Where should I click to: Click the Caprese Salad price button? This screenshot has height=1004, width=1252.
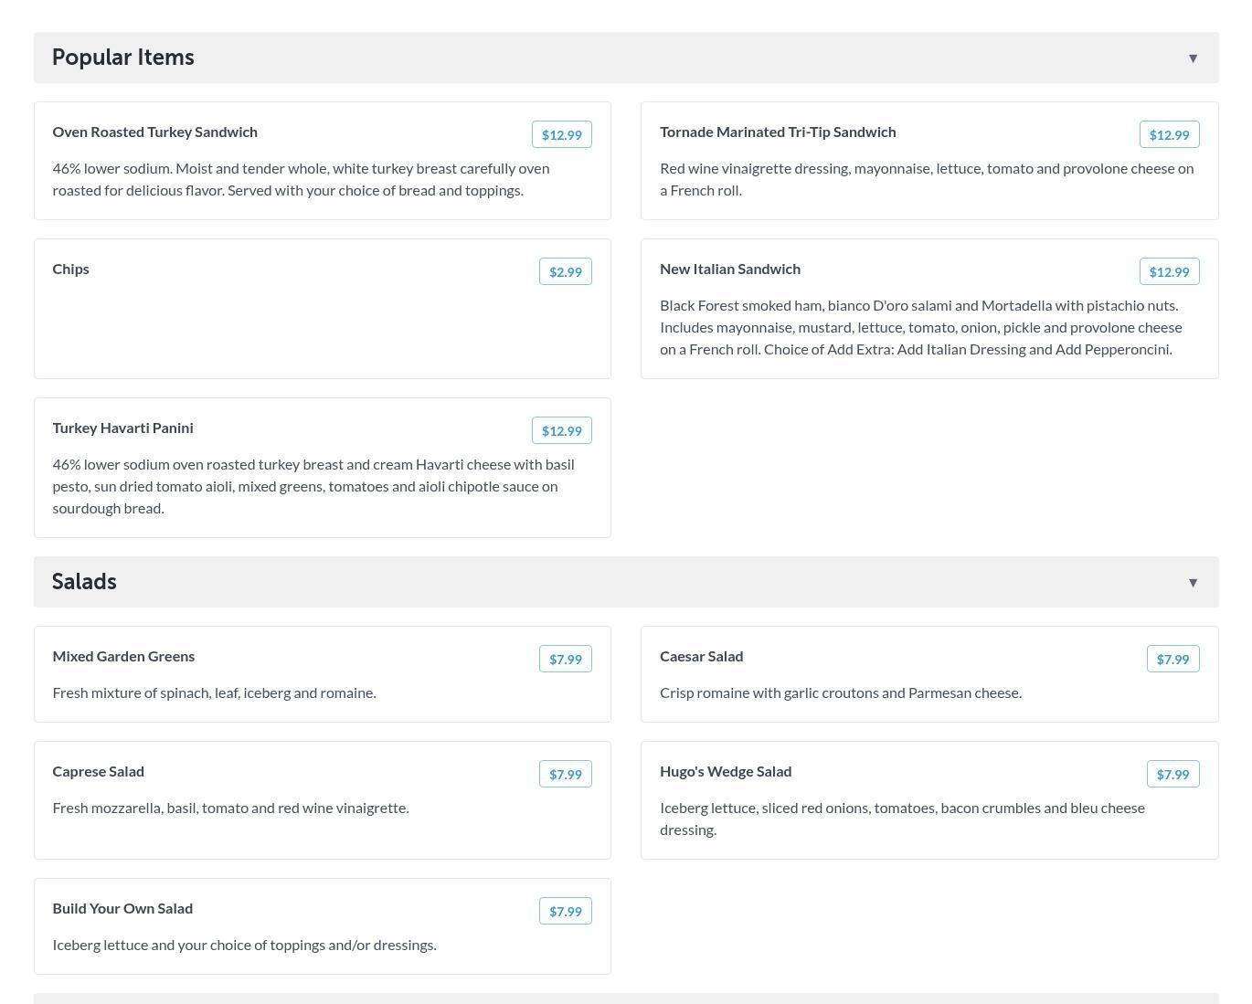(565, 775)
